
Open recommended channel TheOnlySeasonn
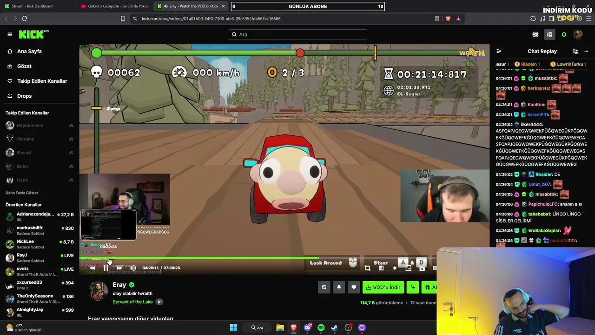pyautogui.click(x=40, y=298)
